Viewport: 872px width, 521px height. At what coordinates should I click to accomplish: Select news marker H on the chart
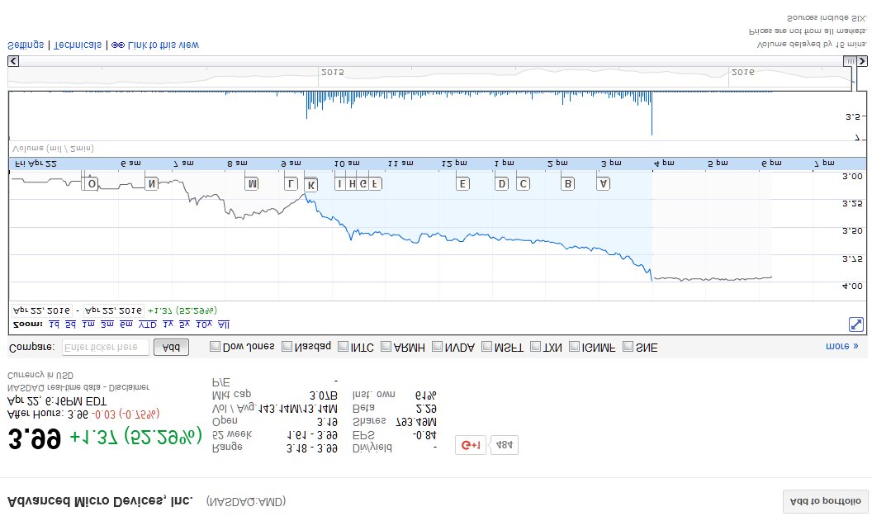(352, 183)
